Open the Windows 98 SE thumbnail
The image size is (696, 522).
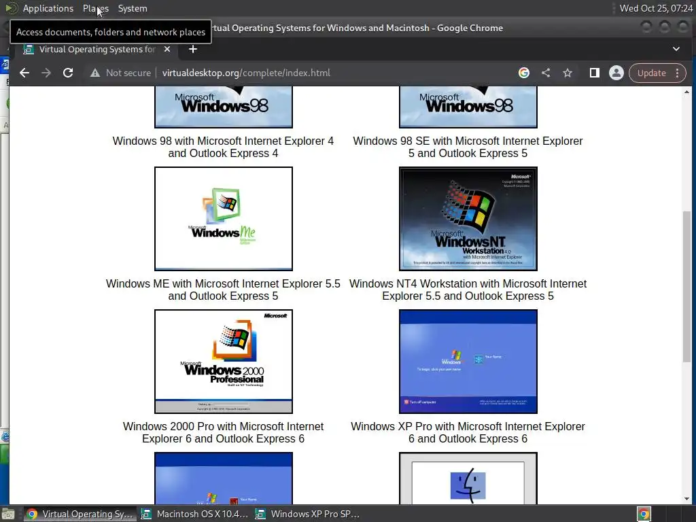tap(468, 107)
